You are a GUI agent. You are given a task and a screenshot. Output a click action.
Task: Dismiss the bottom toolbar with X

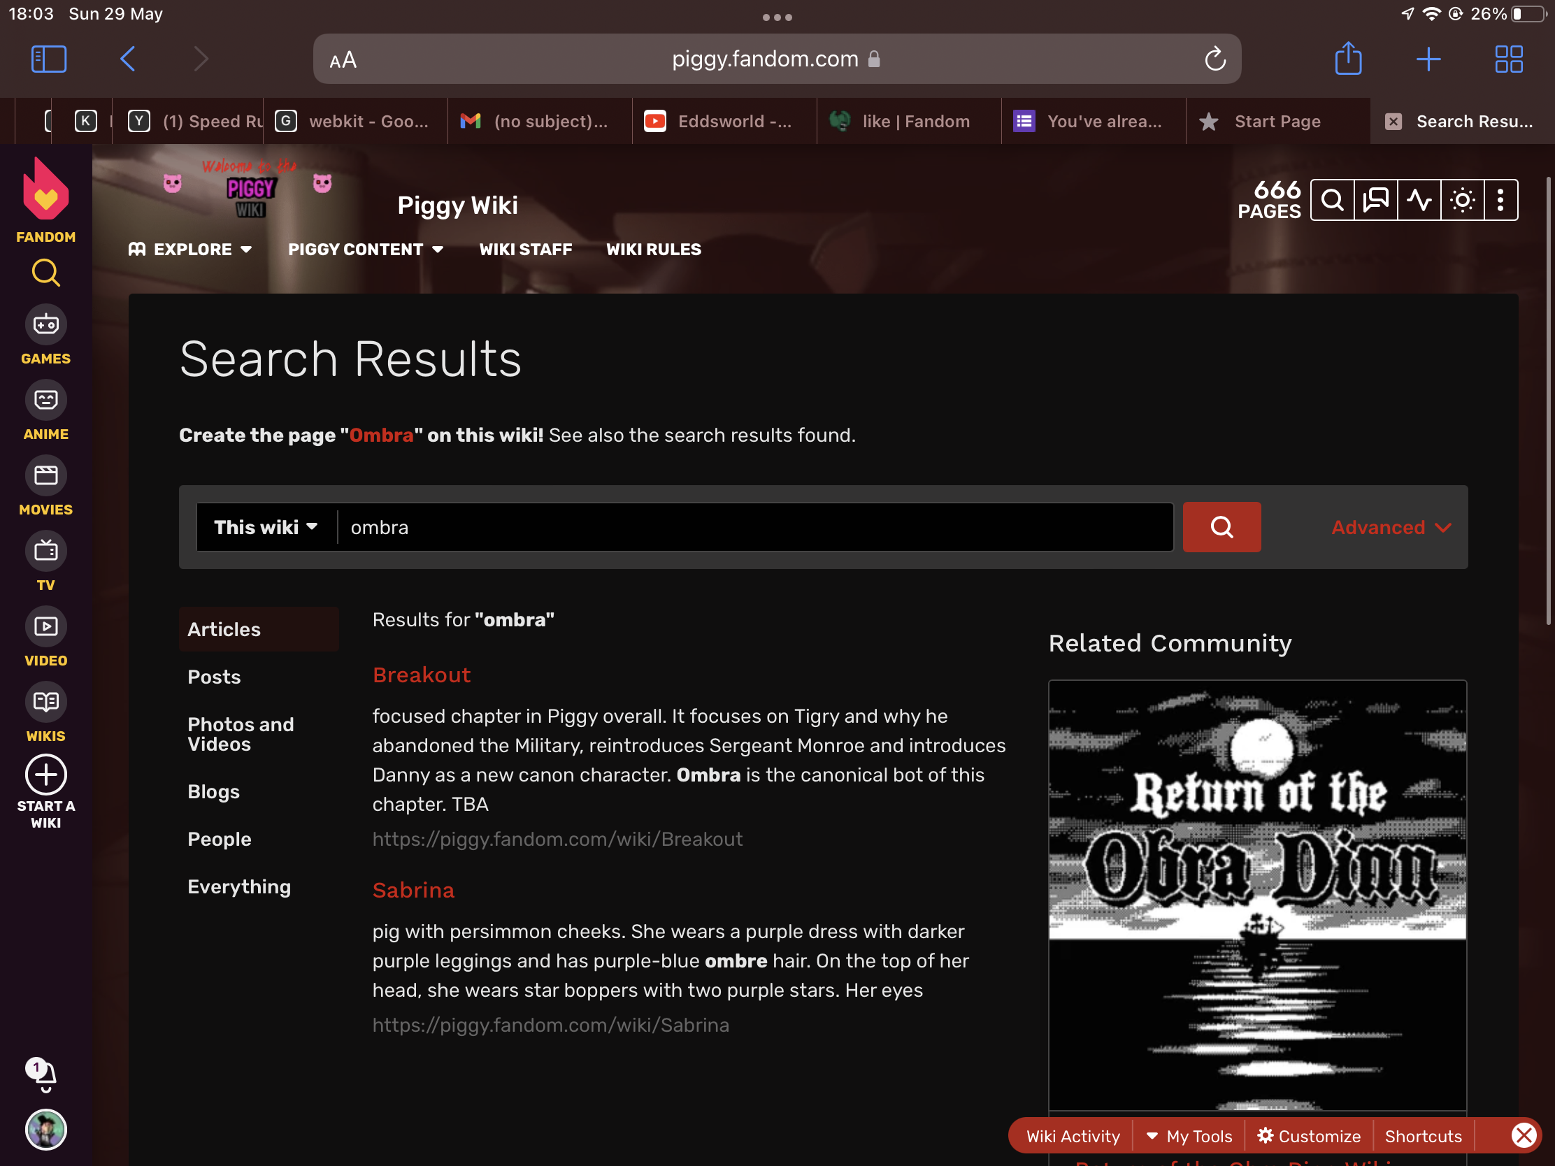[1524, 1135]
